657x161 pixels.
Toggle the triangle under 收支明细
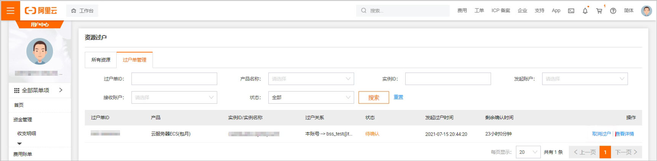point(19,143)
